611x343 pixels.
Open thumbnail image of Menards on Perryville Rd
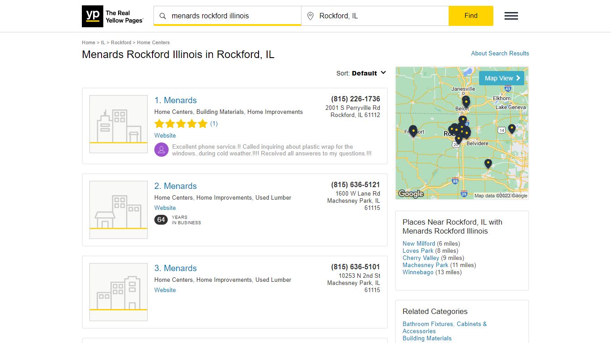coord(119,124)
